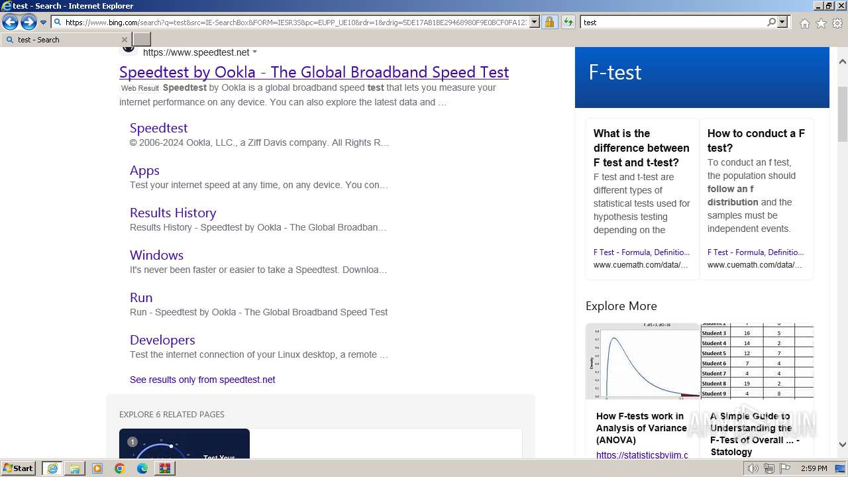Open second 'F Test - Formula, Definitio...' source link
Image resolution: width=848 pixels, height=477 pixels.
coord(755,252)
